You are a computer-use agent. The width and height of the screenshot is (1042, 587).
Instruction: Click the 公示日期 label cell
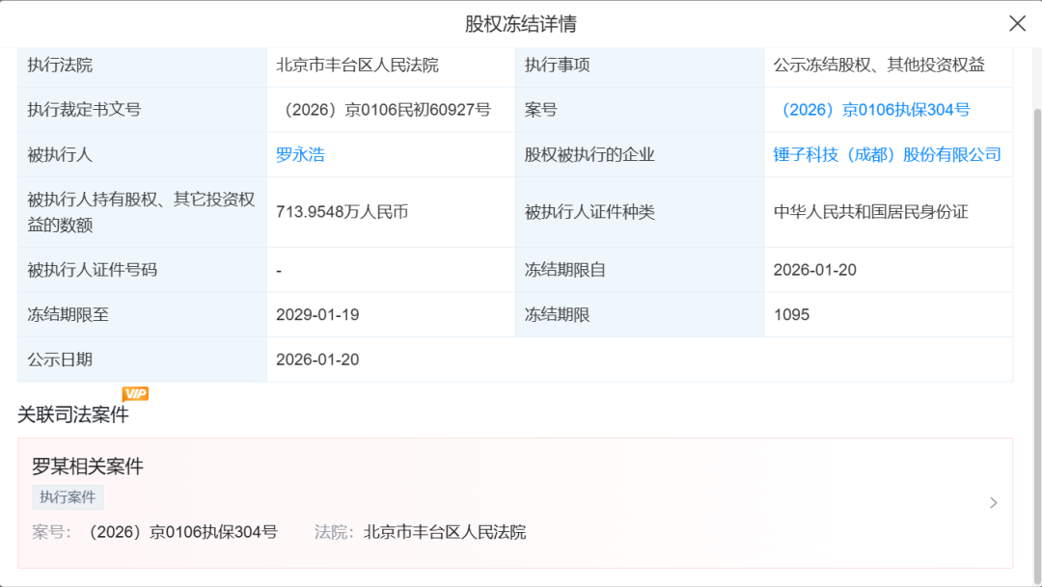pyautogui.click(x=142, y=360)
